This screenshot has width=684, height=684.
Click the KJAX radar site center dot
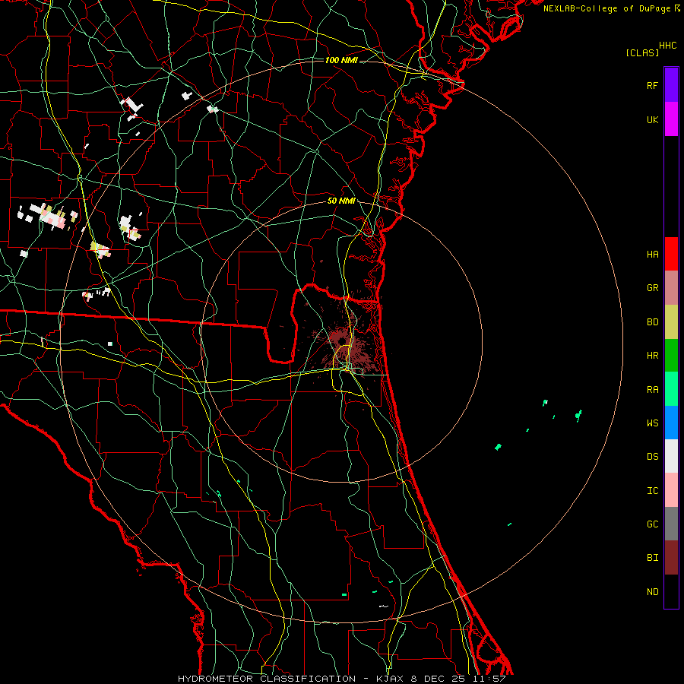343,340
